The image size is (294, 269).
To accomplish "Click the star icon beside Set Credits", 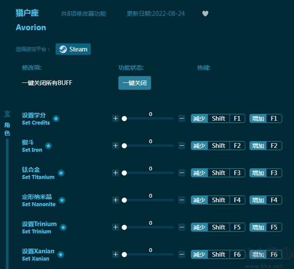I will (x=56, y=119).
